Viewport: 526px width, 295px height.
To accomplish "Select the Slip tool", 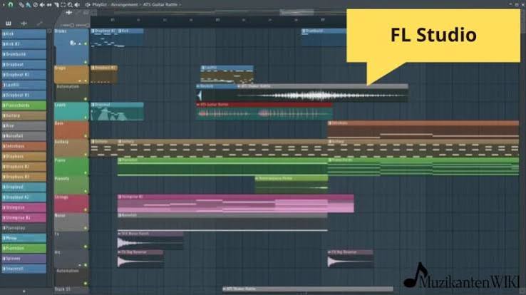I will (49, 5).
